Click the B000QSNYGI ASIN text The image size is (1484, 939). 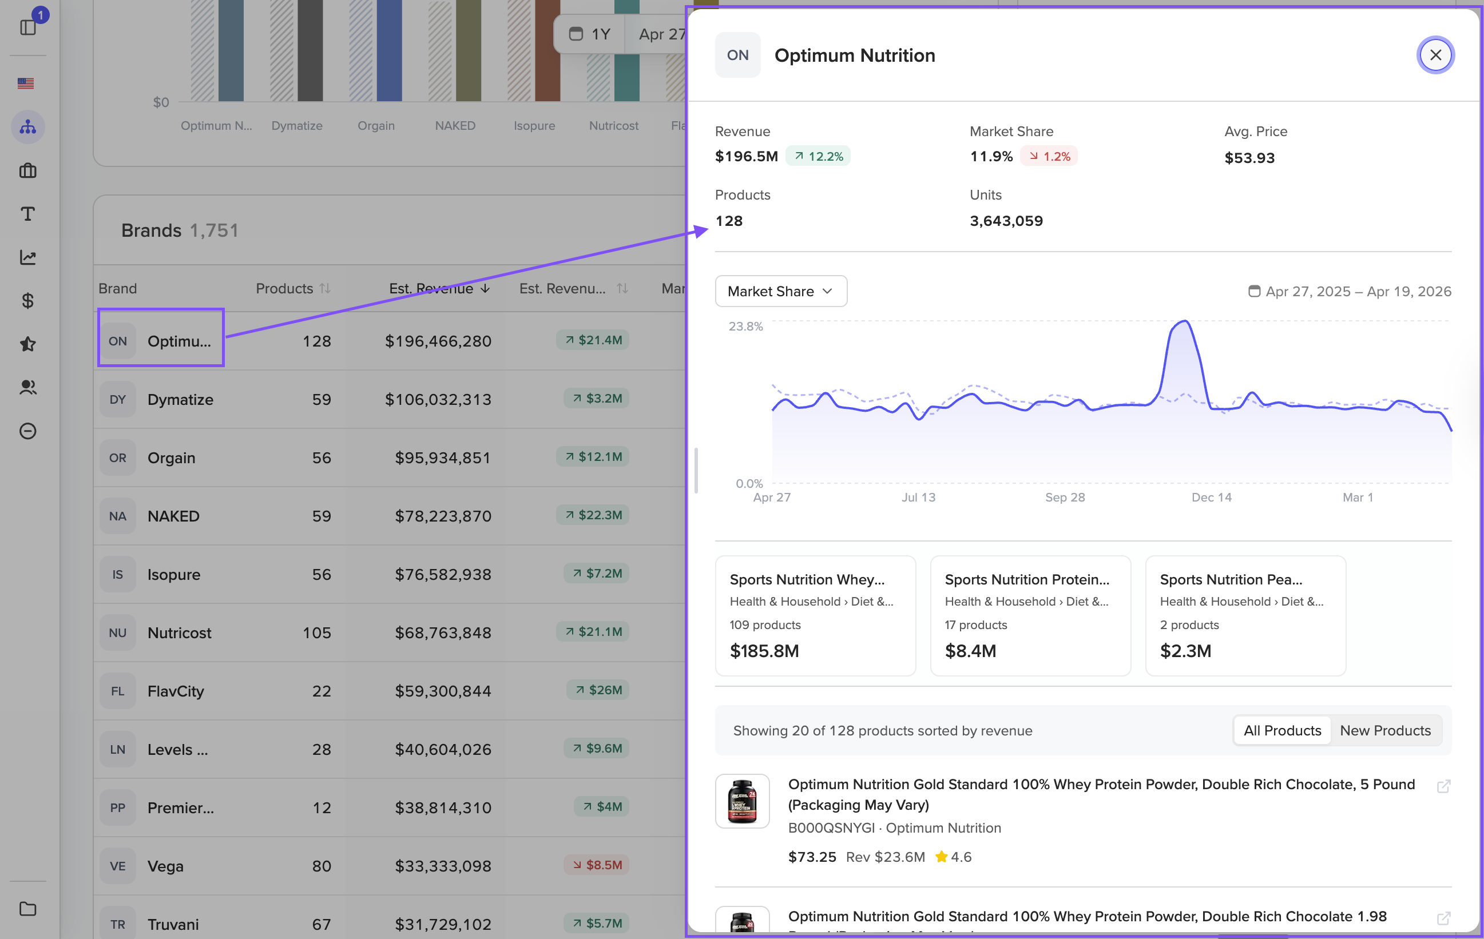831,827
